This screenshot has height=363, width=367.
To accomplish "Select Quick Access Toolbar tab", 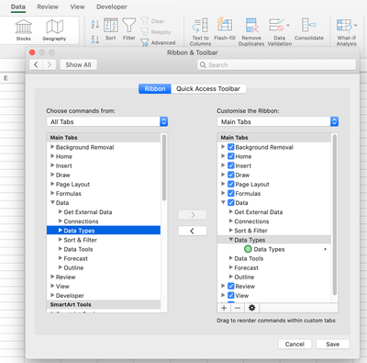I will [208, 89].
